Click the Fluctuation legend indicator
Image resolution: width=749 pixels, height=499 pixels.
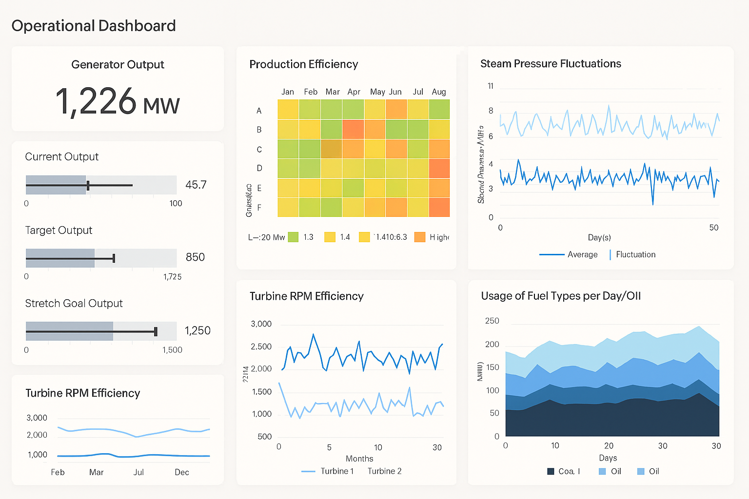pos(610,254)
